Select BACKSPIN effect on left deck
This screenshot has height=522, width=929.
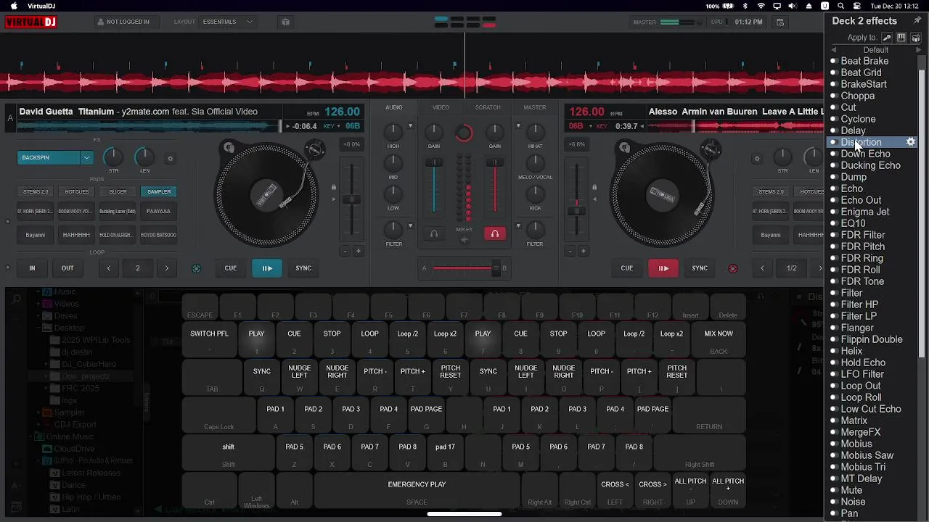click(49, 157)
